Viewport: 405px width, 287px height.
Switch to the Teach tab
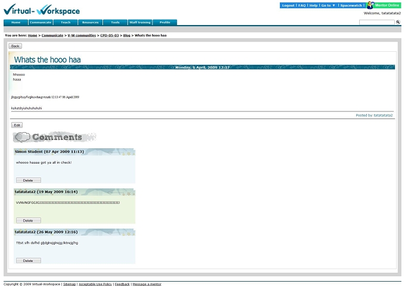click(x=66, y=23)
